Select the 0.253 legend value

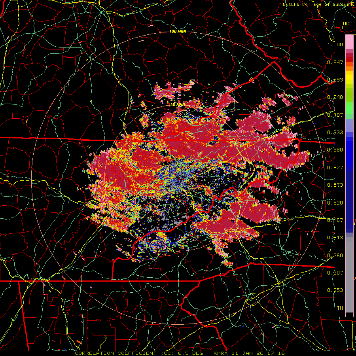pyautogui.click(x=335, y=290)
